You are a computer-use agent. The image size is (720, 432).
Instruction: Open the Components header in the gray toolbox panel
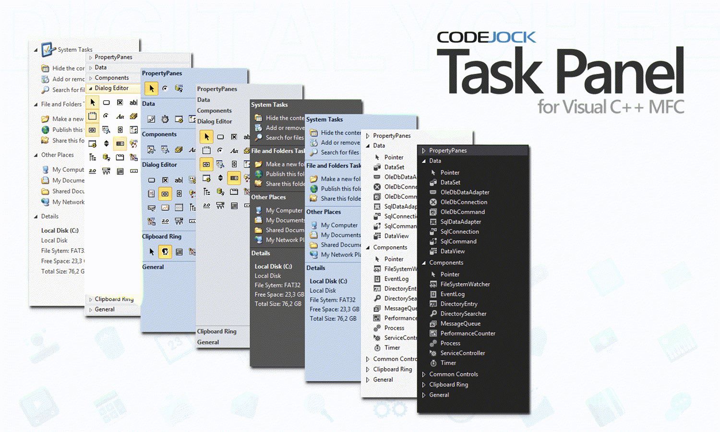(214, 110)
